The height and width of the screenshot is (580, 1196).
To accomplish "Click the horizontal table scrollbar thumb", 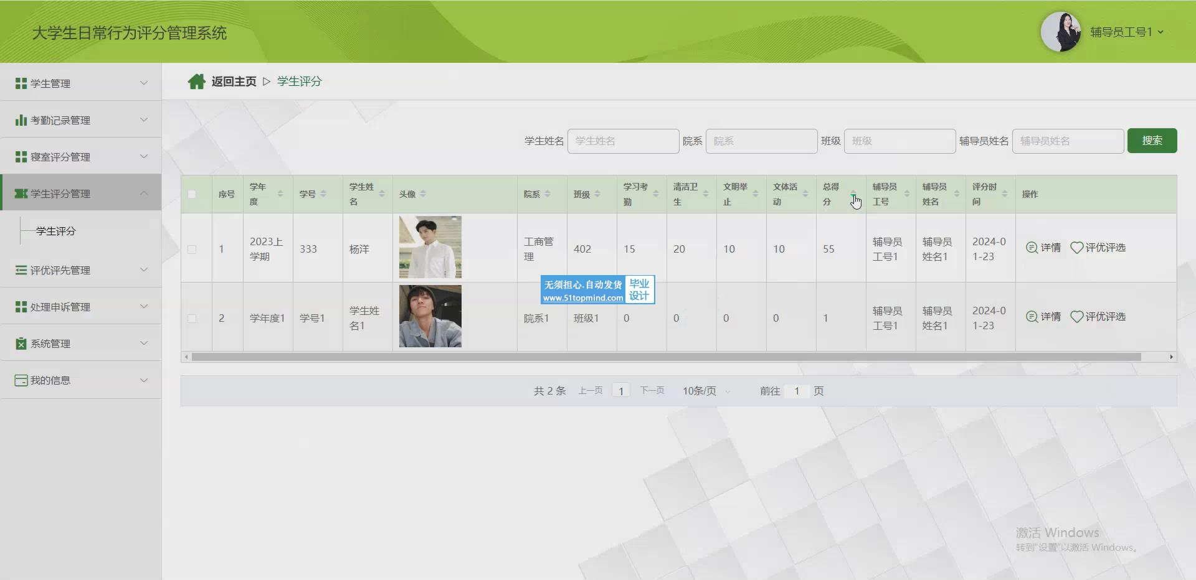I will coord(666,357).
